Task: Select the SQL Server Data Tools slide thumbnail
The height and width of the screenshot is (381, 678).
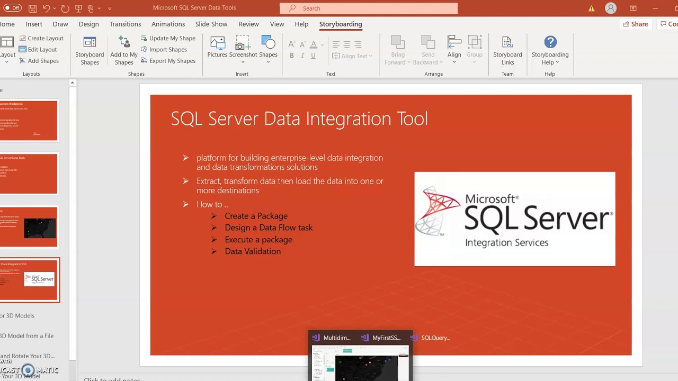Action: pyautogui.click(x=29, y=174)
